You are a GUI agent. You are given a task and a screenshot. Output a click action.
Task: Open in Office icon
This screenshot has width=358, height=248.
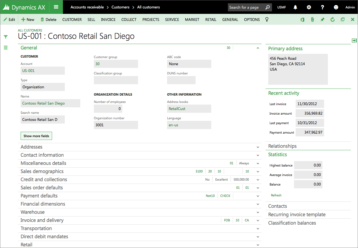[302, 20]
